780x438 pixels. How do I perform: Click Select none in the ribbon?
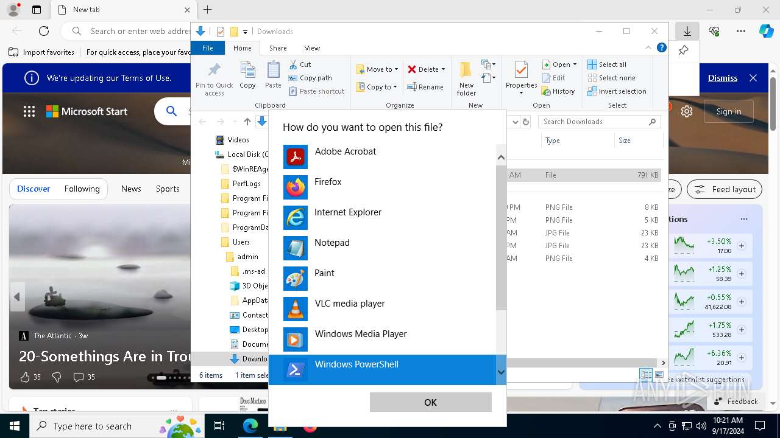pyautogui.click(x=611, y=78)
